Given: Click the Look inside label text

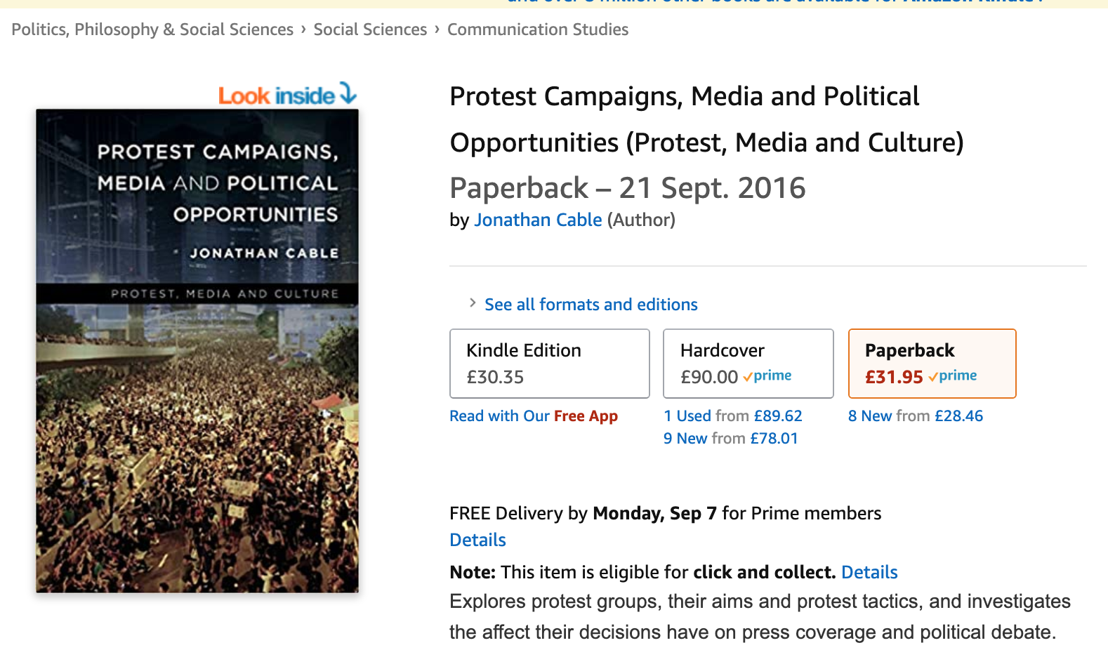Looking at the screenshot, I should click(276, 95).
